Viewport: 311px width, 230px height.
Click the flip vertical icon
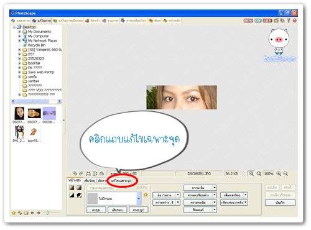[x=95, y=173]
